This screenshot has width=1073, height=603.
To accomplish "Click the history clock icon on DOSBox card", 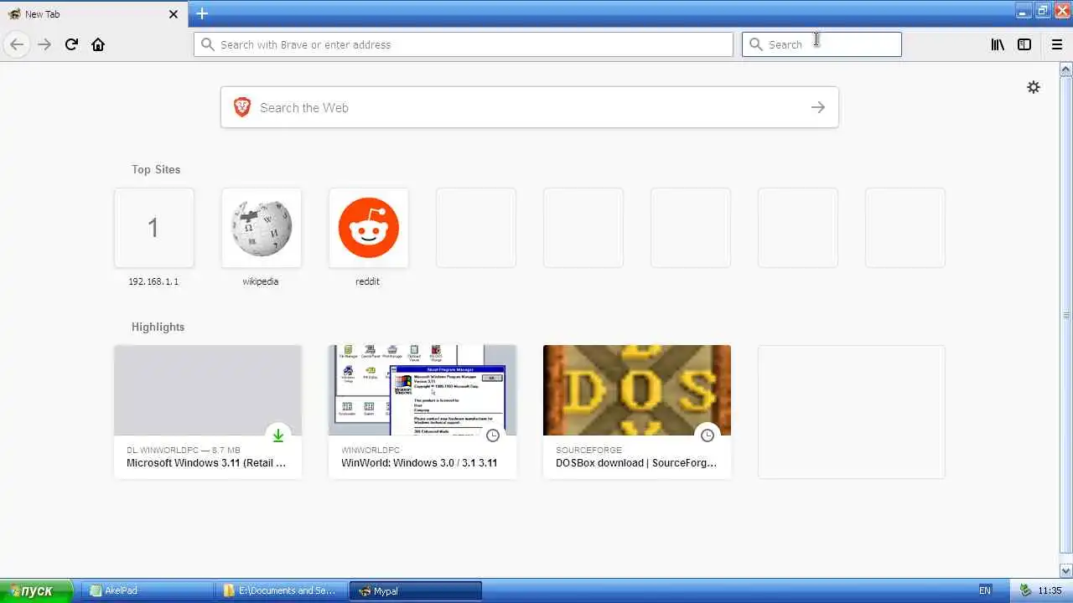I will click(708, 435).
